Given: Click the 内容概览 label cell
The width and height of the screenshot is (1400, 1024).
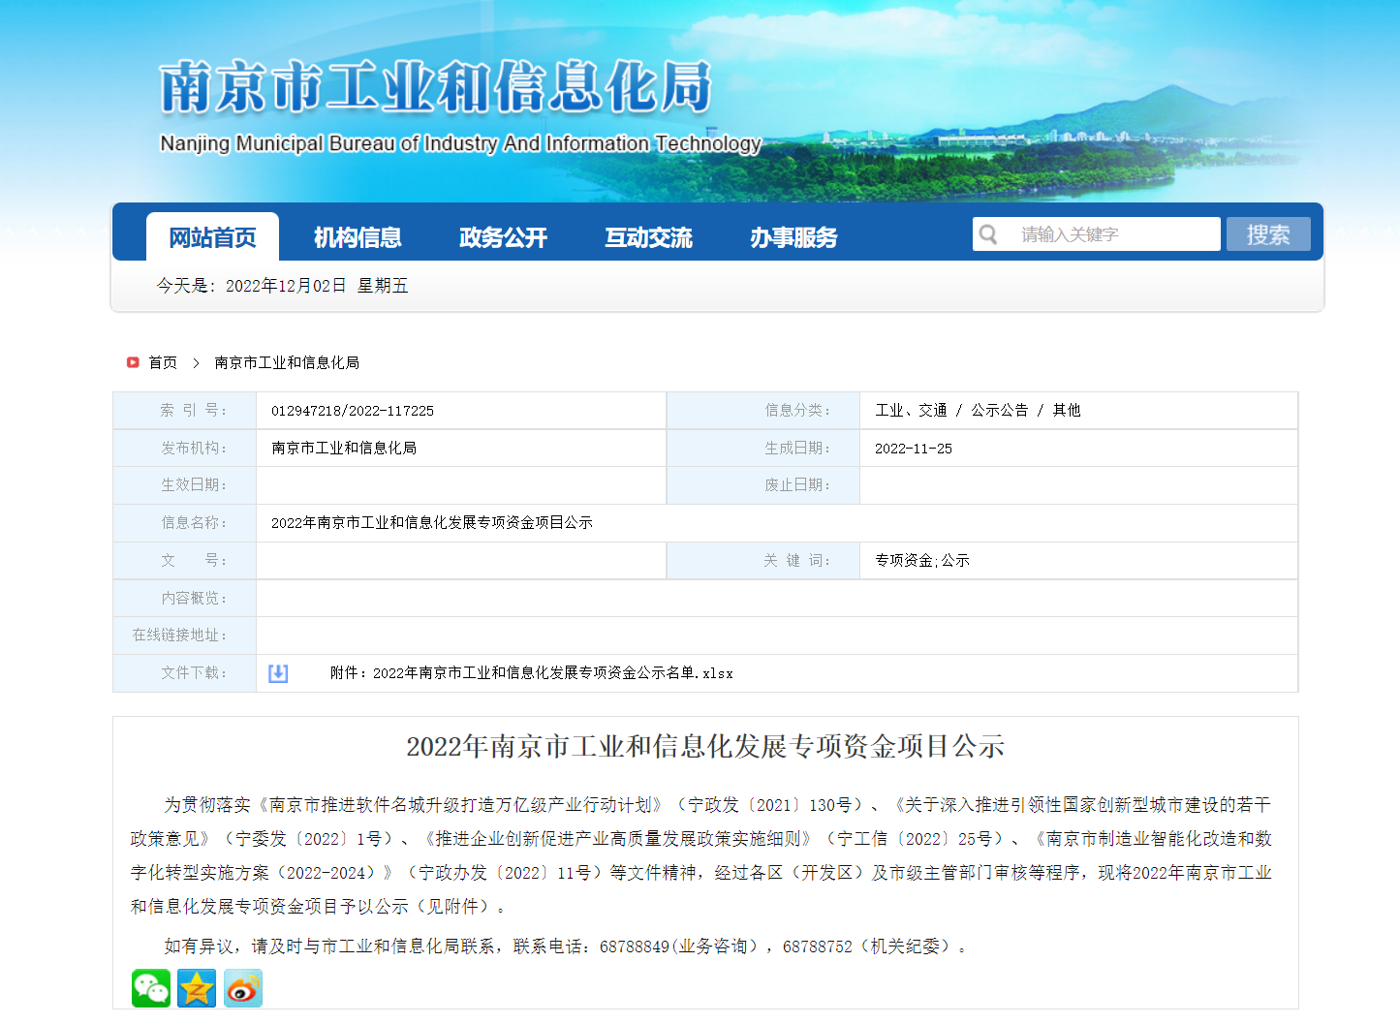Looking at the screenshot, I should click(x=185, y=598).
